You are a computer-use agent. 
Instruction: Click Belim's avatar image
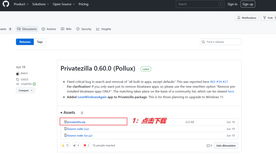point(18,73)
